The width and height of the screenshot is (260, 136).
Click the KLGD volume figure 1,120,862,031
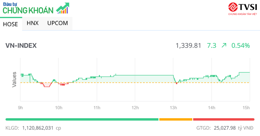coord(38,128)
